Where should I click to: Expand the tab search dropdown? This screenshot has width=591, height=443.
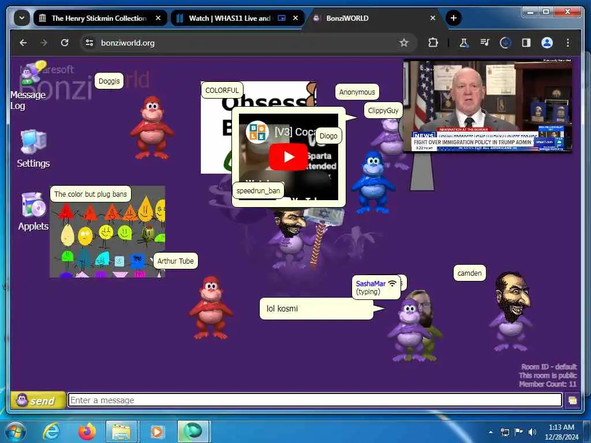click(22, 18)
